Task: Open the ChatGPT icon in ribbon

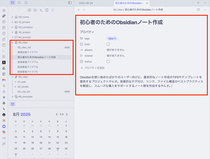Action: [4, 103]
